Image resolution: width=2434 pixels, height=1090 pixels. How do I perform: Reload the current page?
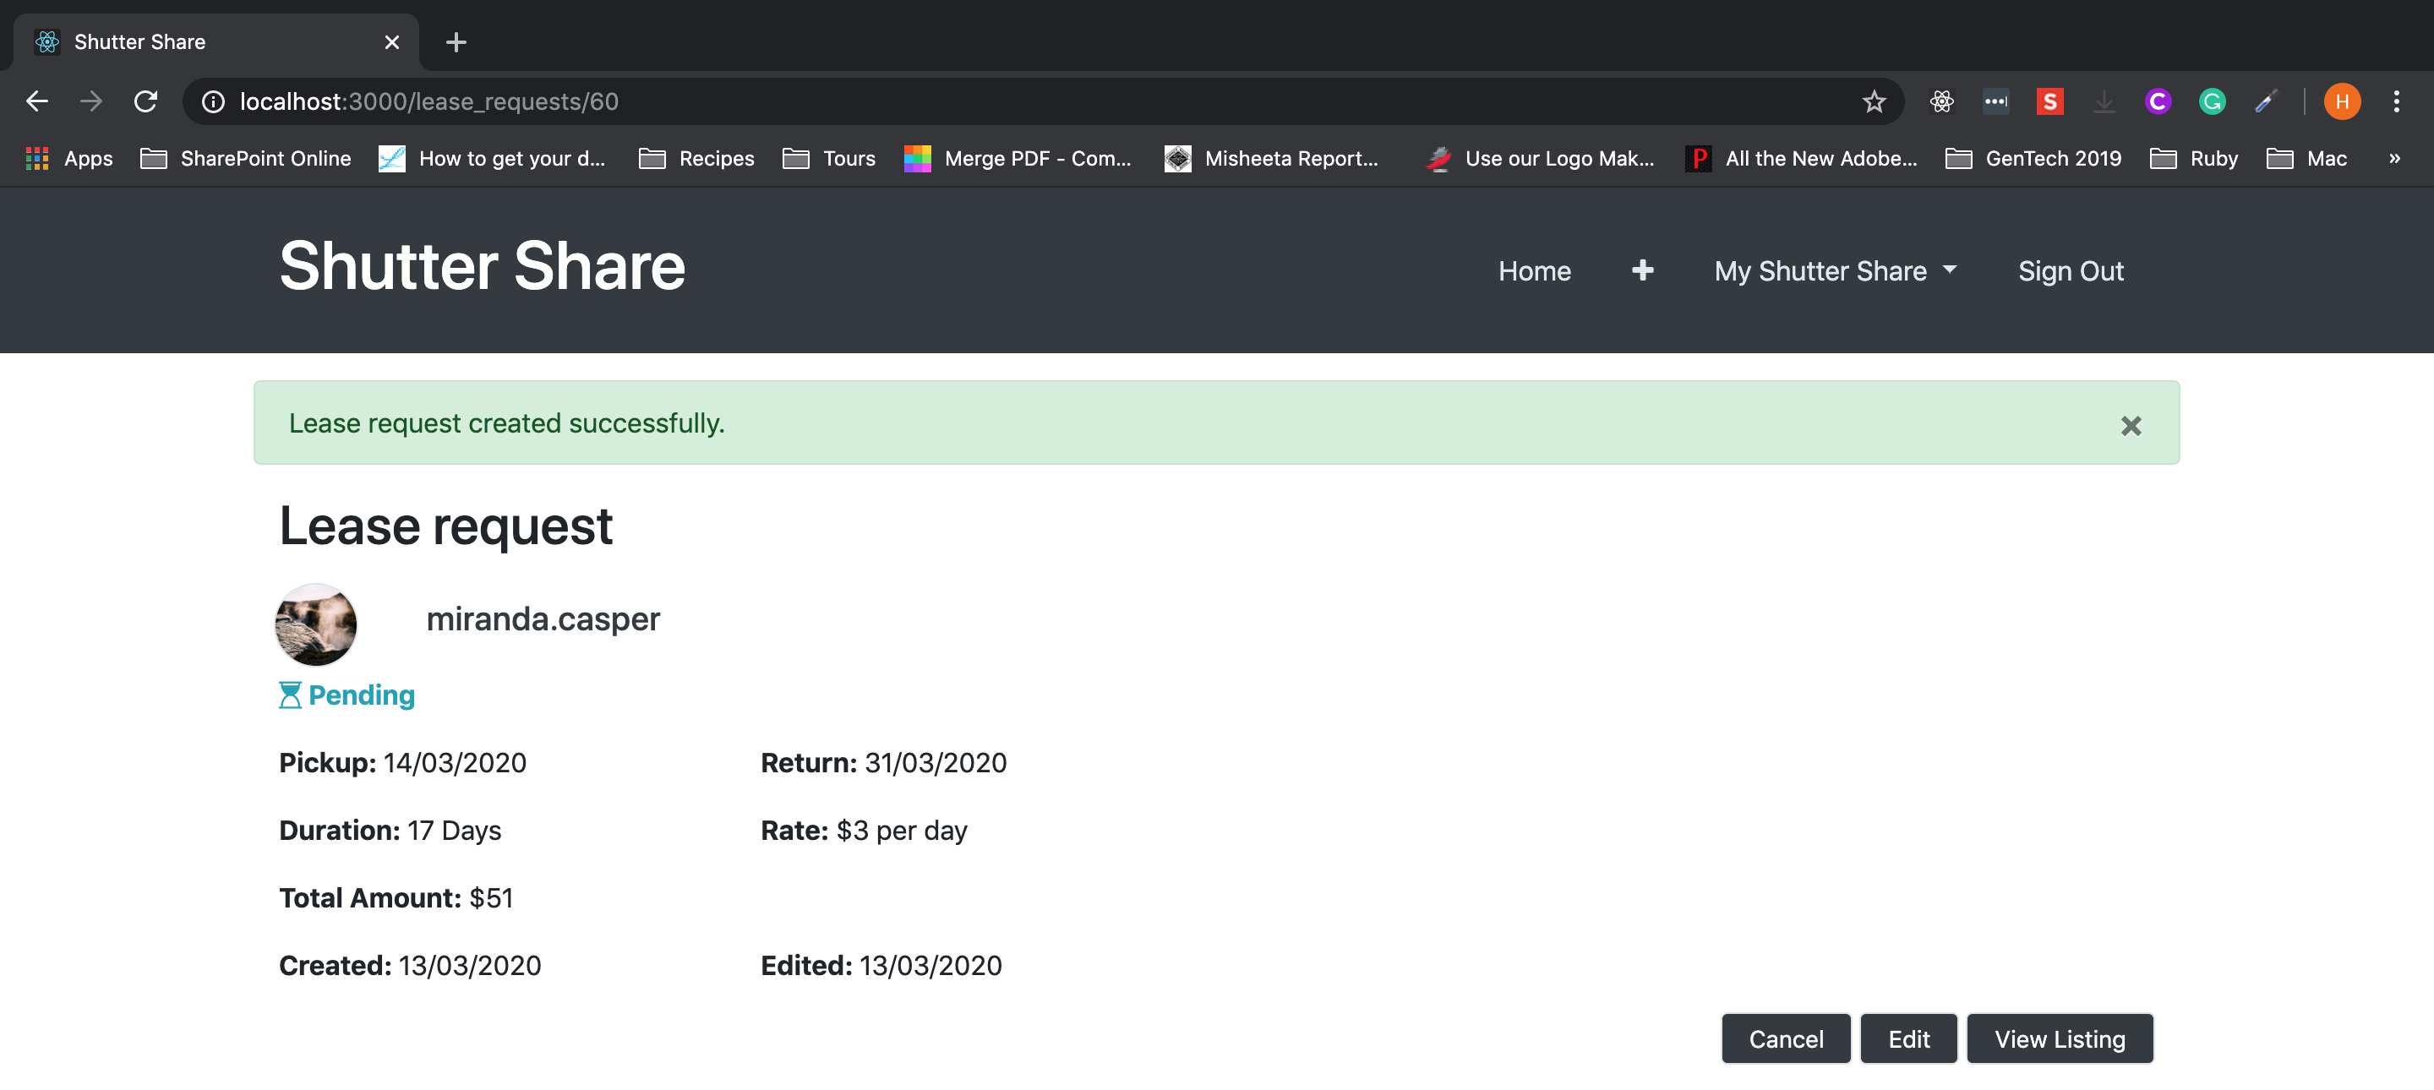(x=145, y=102)
